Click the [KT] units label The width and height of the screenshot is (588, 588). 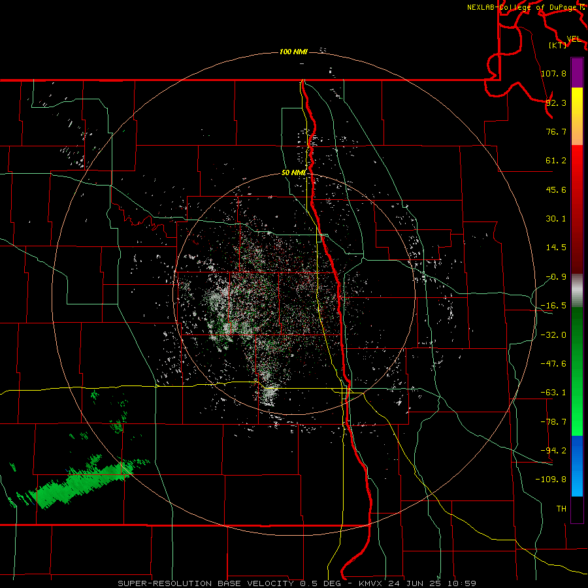[x=558, y=45]
